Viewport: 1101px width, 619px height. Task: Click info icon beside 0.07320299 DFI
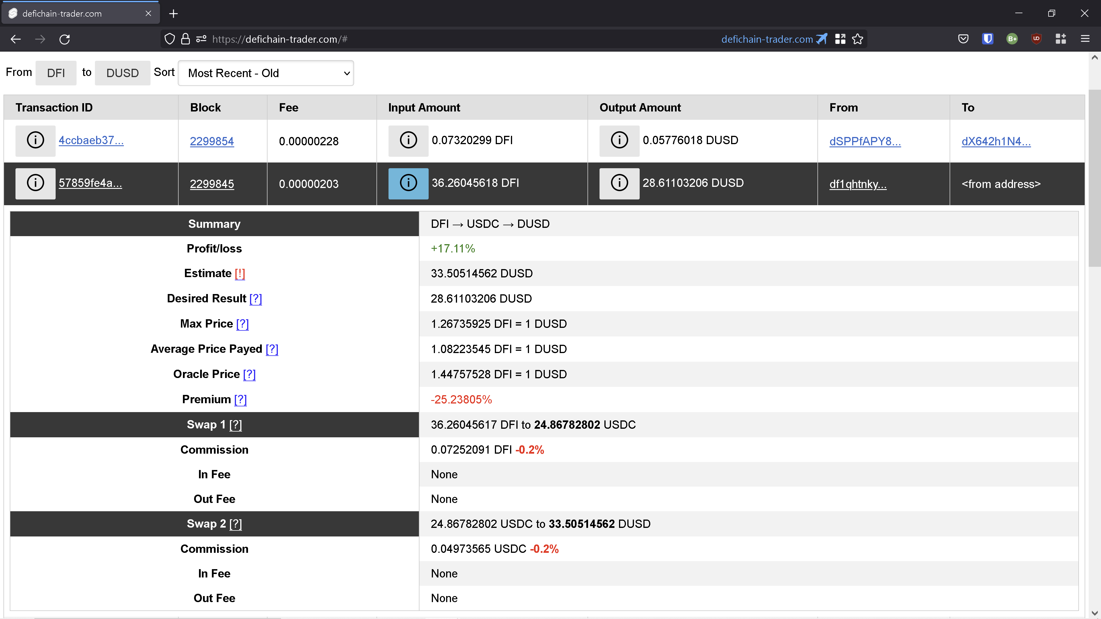click(x=408, y=140)
